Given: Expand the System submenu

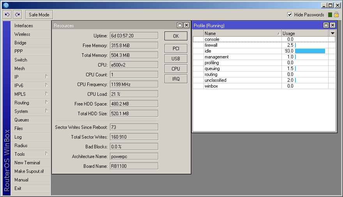Looking at the screenshot, I should click(46, 111).
